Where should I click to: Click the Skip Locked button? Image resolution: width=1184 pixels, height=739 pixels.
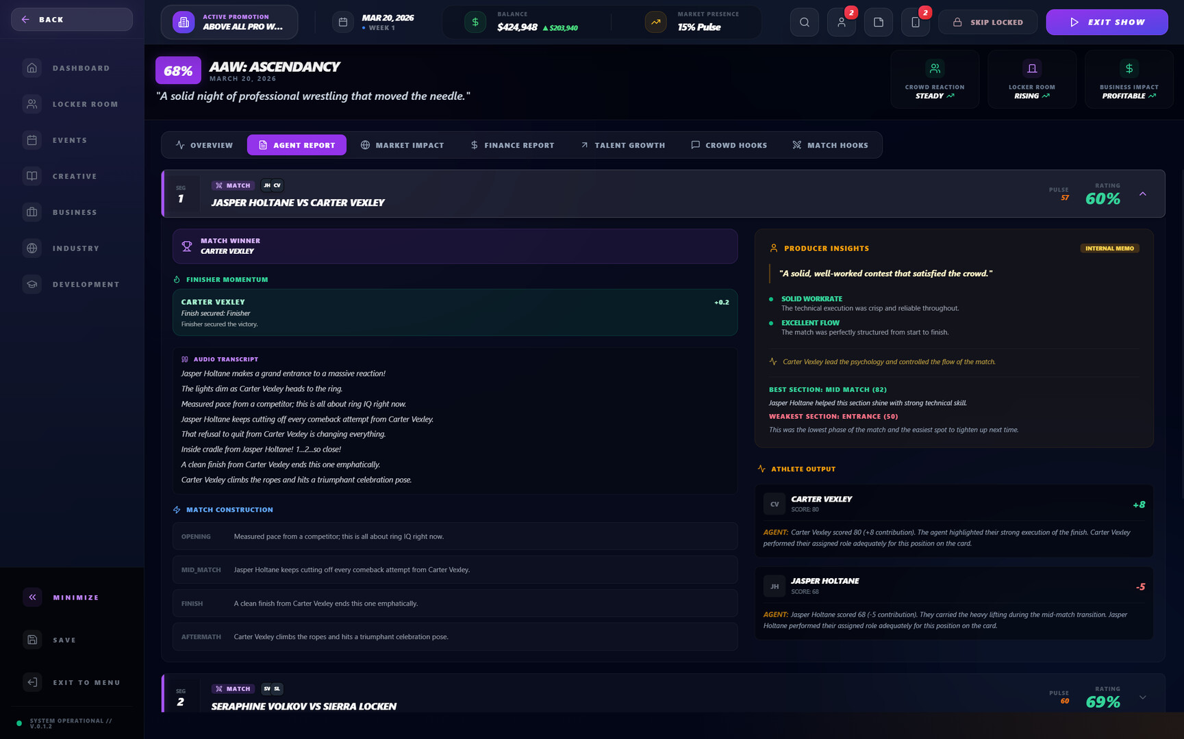(988, 23)
